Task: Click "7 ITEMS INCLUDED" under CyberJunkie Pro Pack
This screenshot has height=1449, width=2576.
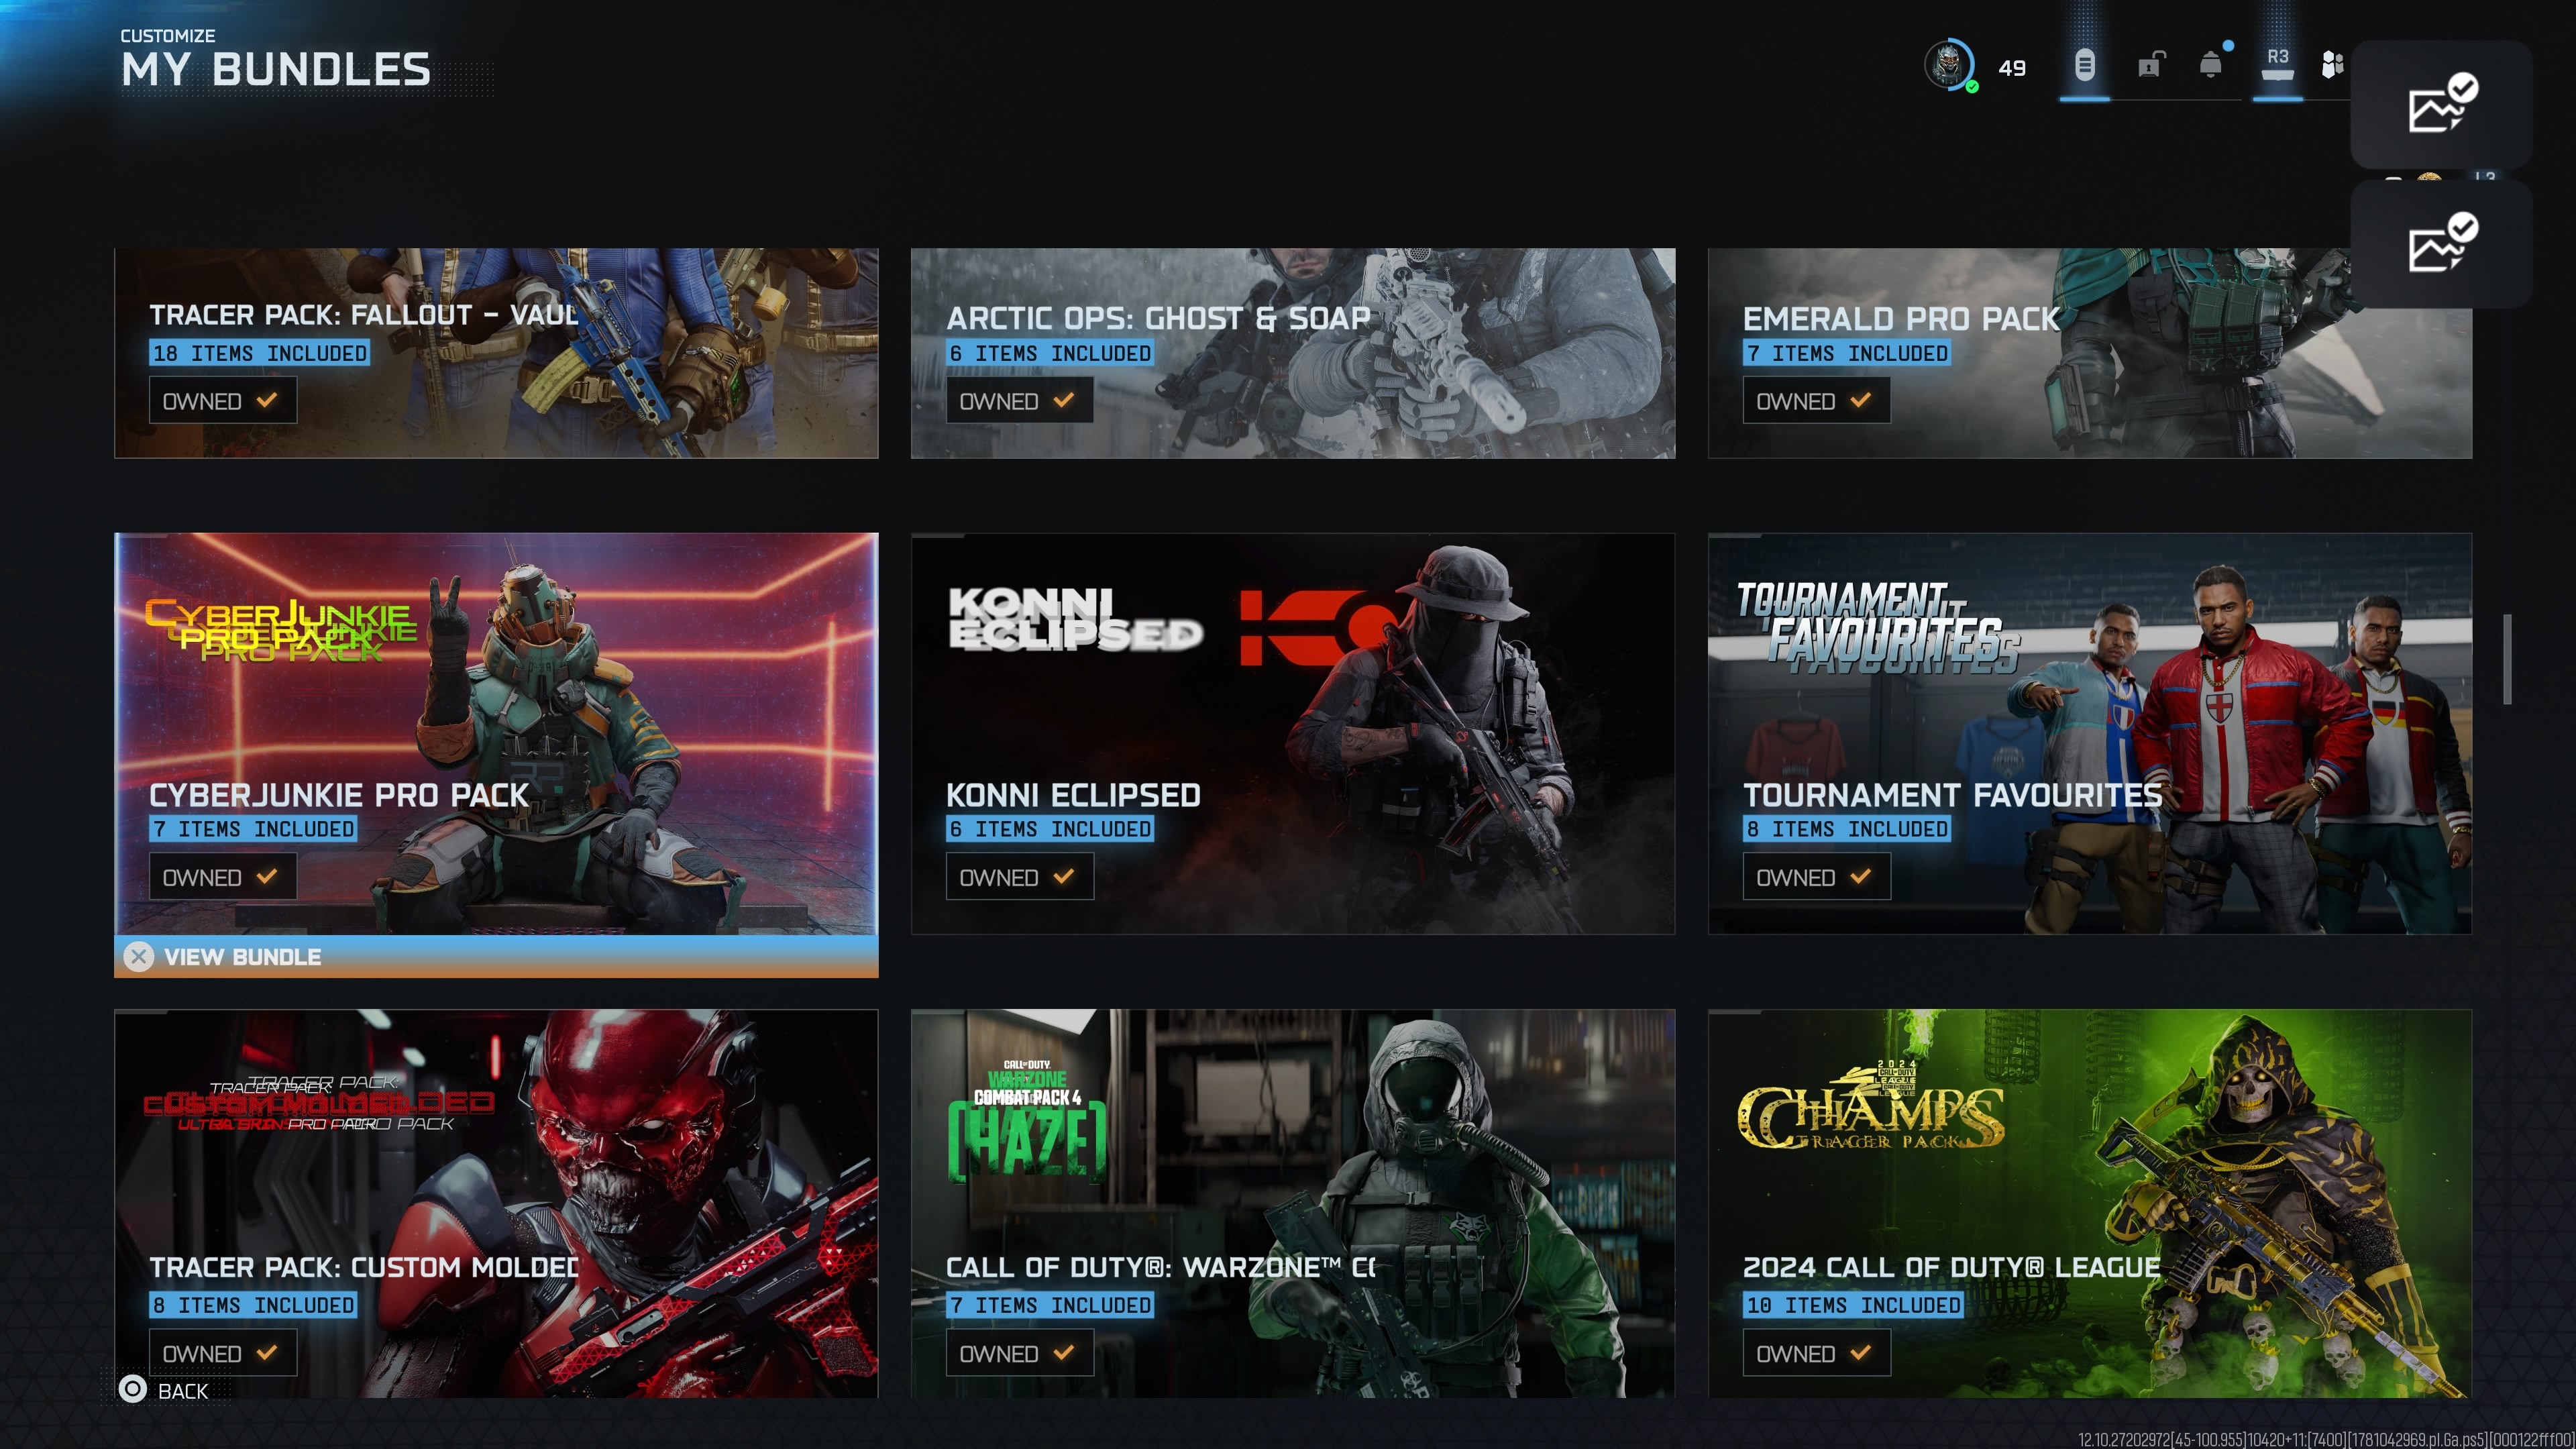Action: (253, 829)
